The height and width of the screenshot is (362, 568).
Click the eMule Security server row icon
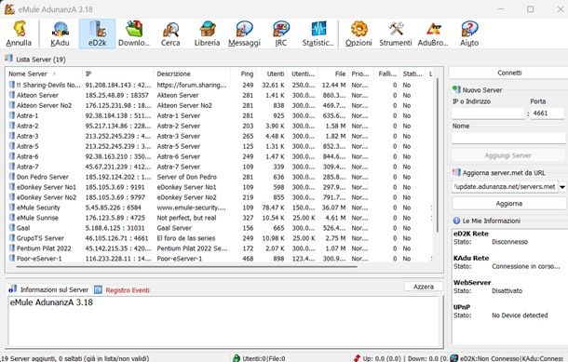click(x=11, y=208)
